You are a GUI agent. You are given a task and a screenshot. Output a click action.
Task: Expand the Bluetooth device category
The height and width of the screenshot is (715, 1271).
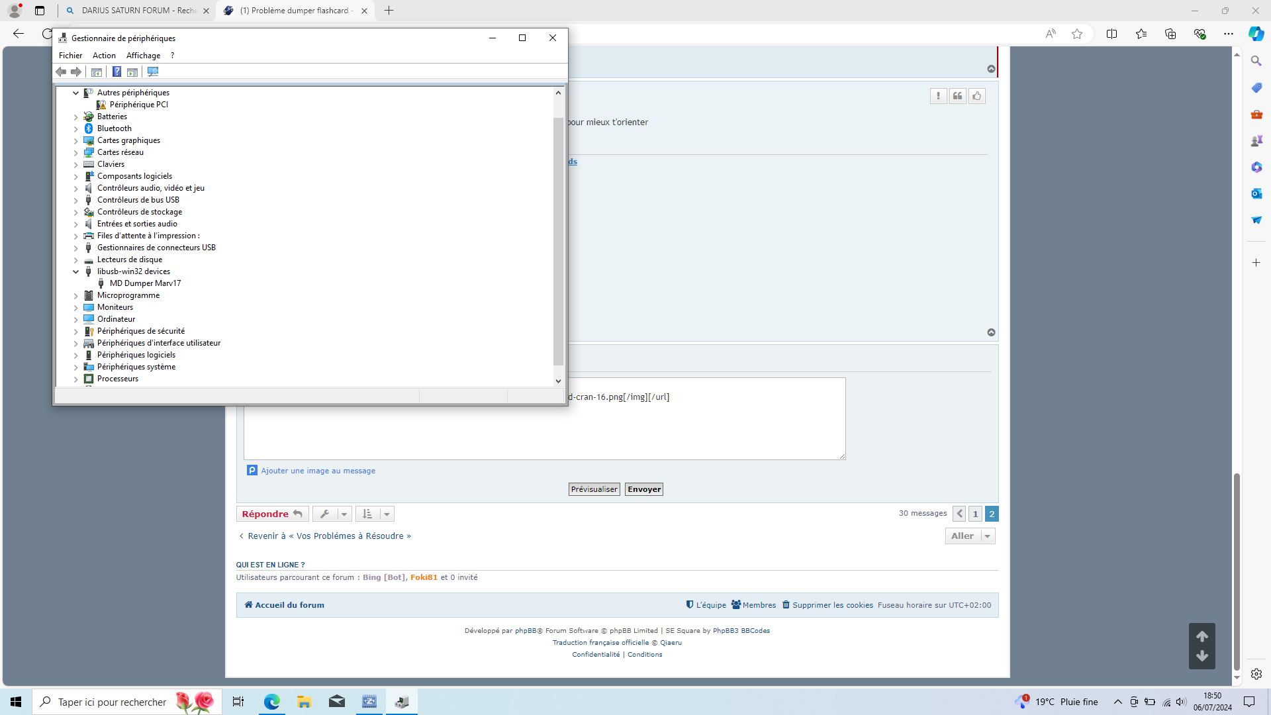[76, 128]
